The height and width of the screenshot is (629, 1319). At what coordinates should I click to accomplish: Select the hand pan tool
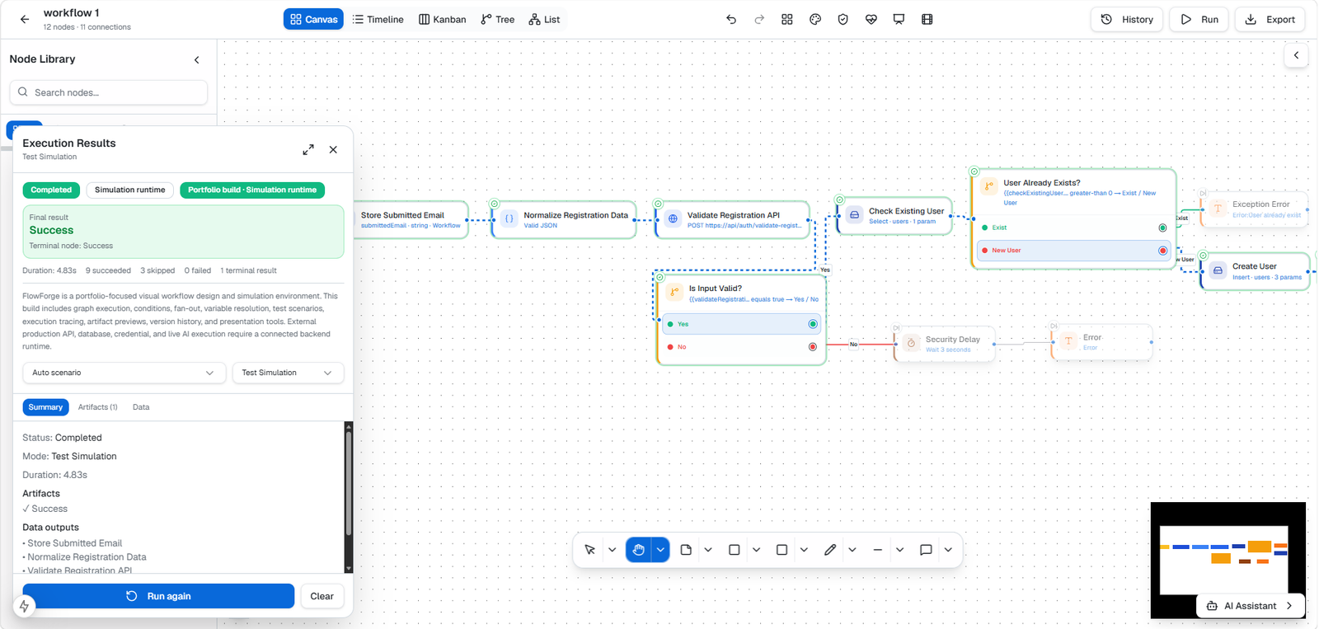(x=639, y=550)
